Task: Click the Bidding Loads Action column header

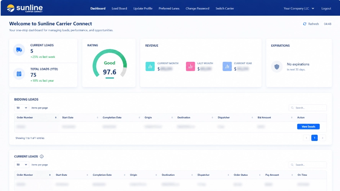Action: point(301,117)
